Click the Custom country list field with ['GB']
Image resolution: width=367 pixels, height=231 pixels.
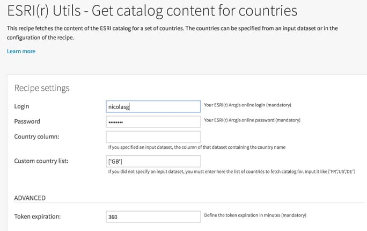click(153, 161)
